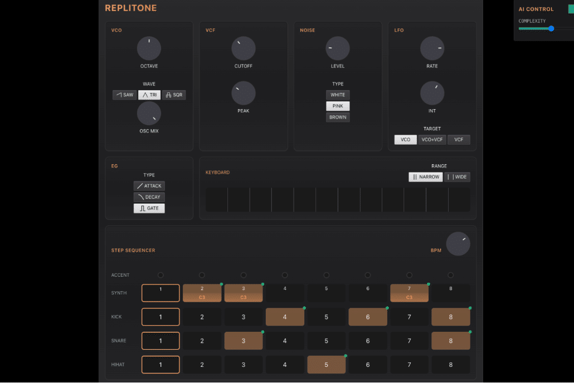Select the SAW waveform button
Viewport: 574px width, 383px height.
click(x=125, y=95)
